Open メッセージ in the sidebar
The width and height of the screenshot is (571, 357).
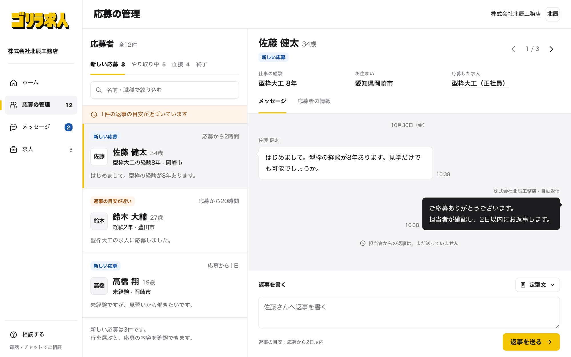point(41,127)
